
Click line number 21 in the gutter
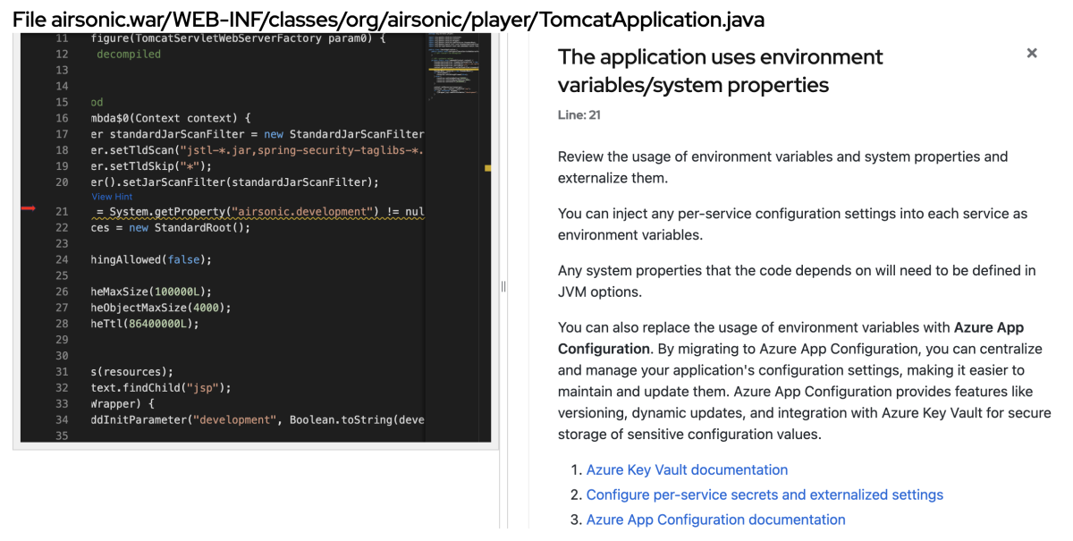(x=61, y=212)
